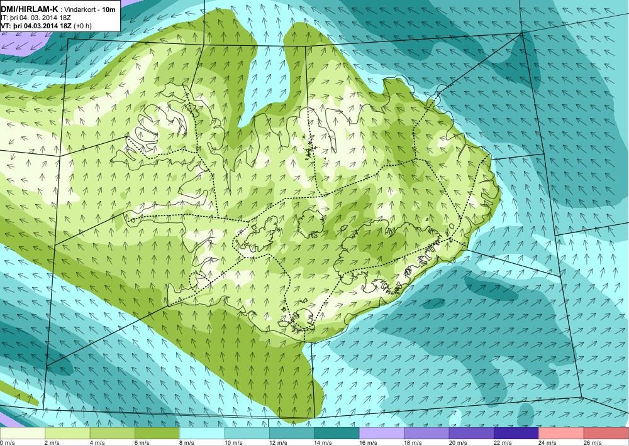Viewport: 629px width, 446px height.
Task: Select the '14 m/s' legend label
Action: [323, 443]
